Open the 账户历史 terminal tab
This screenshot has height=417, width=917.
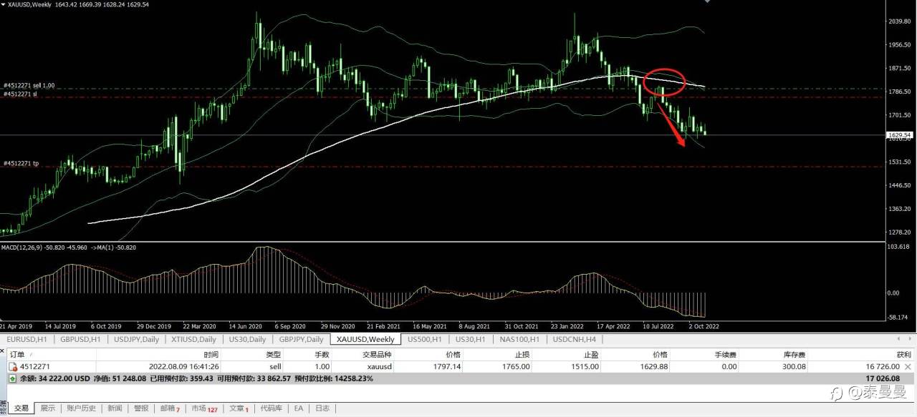point(81,408)
